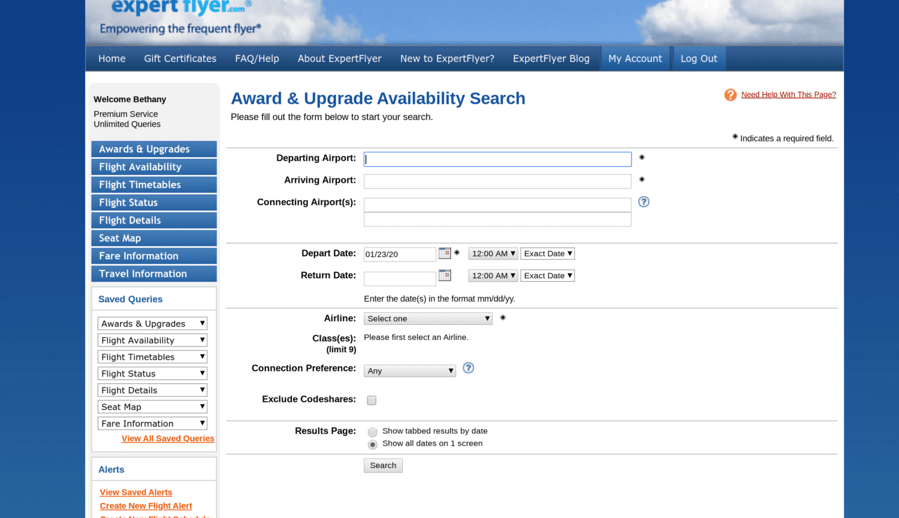Open Flight Timetables sidebar section
This screenshot has height=518, width=899.
(154, 185)
